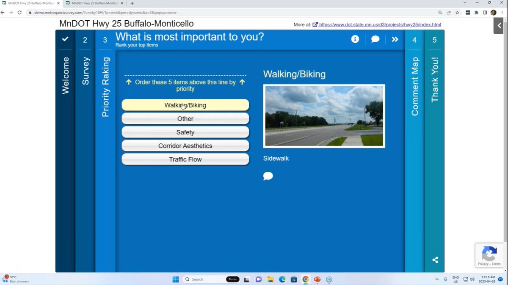Open a new browser tab
508x285 pixels.
132,3
